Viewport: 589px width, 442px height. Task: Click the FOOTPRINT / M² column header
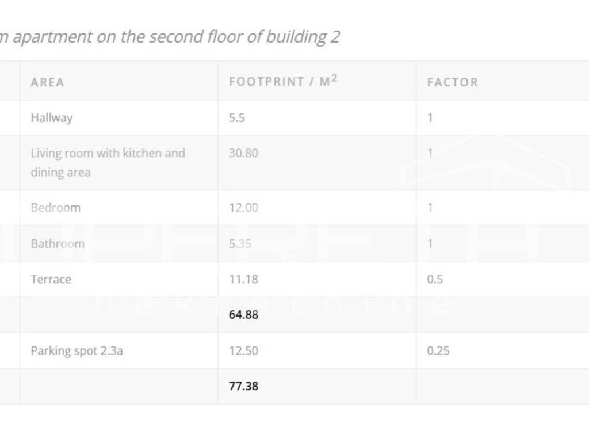(x=283, y=81)
